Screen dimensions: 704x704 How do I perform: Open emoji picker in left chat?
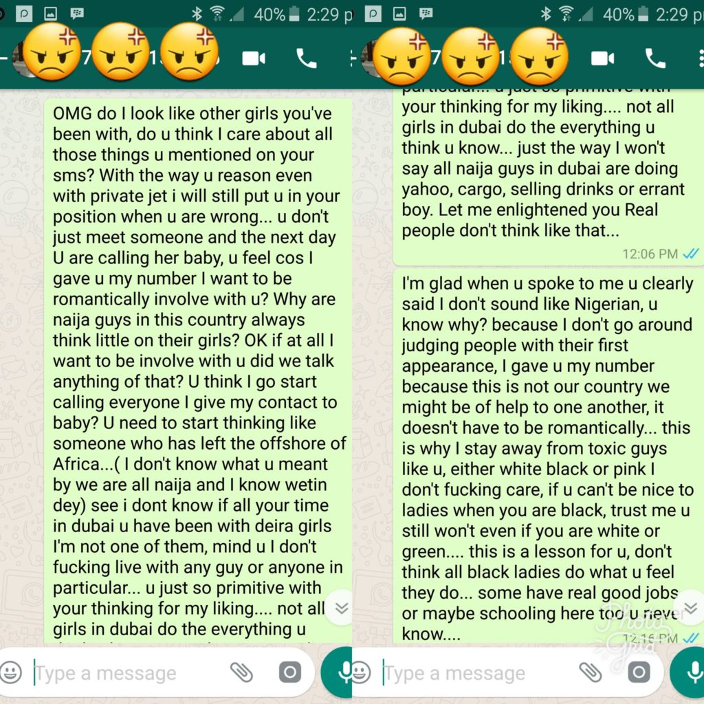pos(11,672)
